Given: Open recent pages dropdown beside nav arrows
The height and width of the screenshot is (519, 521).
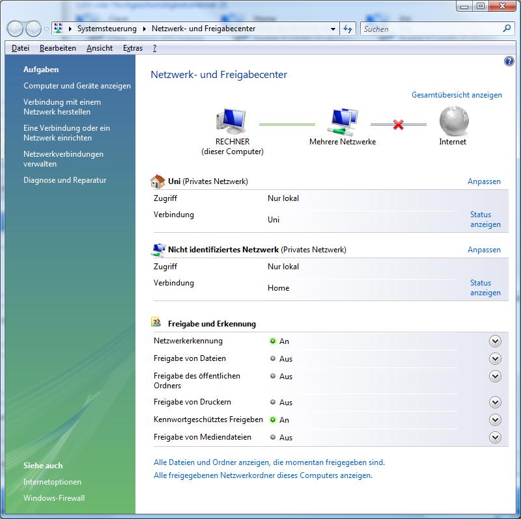Looking at the screenshot, I should click(46, 29).
